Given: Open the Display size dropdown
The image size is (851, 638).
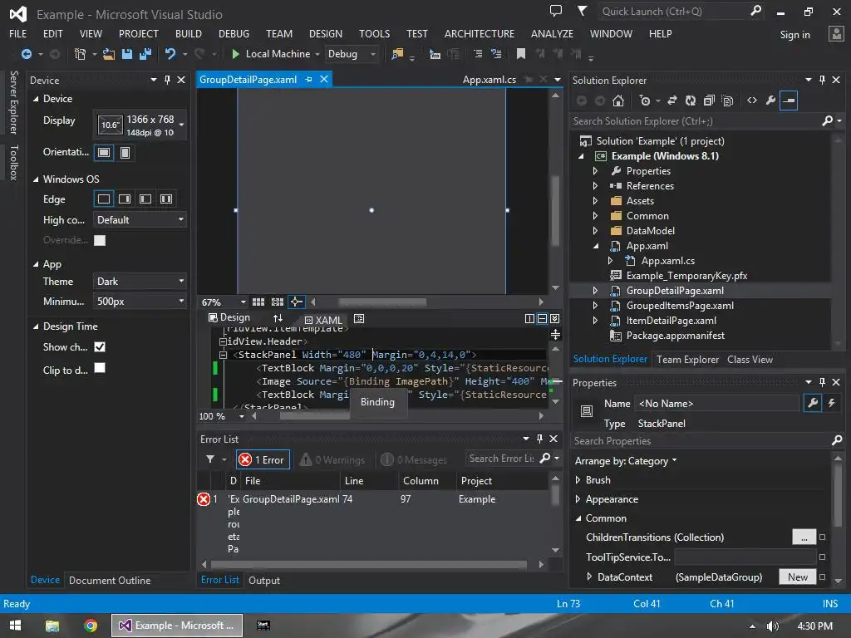Looking at the screenshot, I should tap(140, 125).
